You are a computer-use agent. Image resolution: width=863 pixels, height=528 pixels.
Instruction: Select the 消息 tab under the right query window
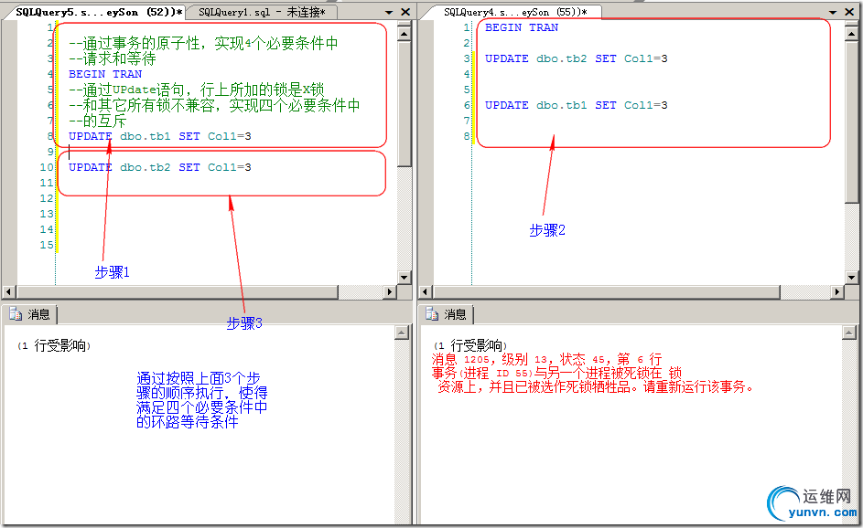(454, 313)
